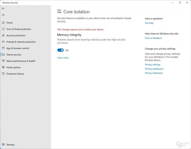Click the Home house icon
Screen dimensions: 191x149
click(x=3, y=22)
